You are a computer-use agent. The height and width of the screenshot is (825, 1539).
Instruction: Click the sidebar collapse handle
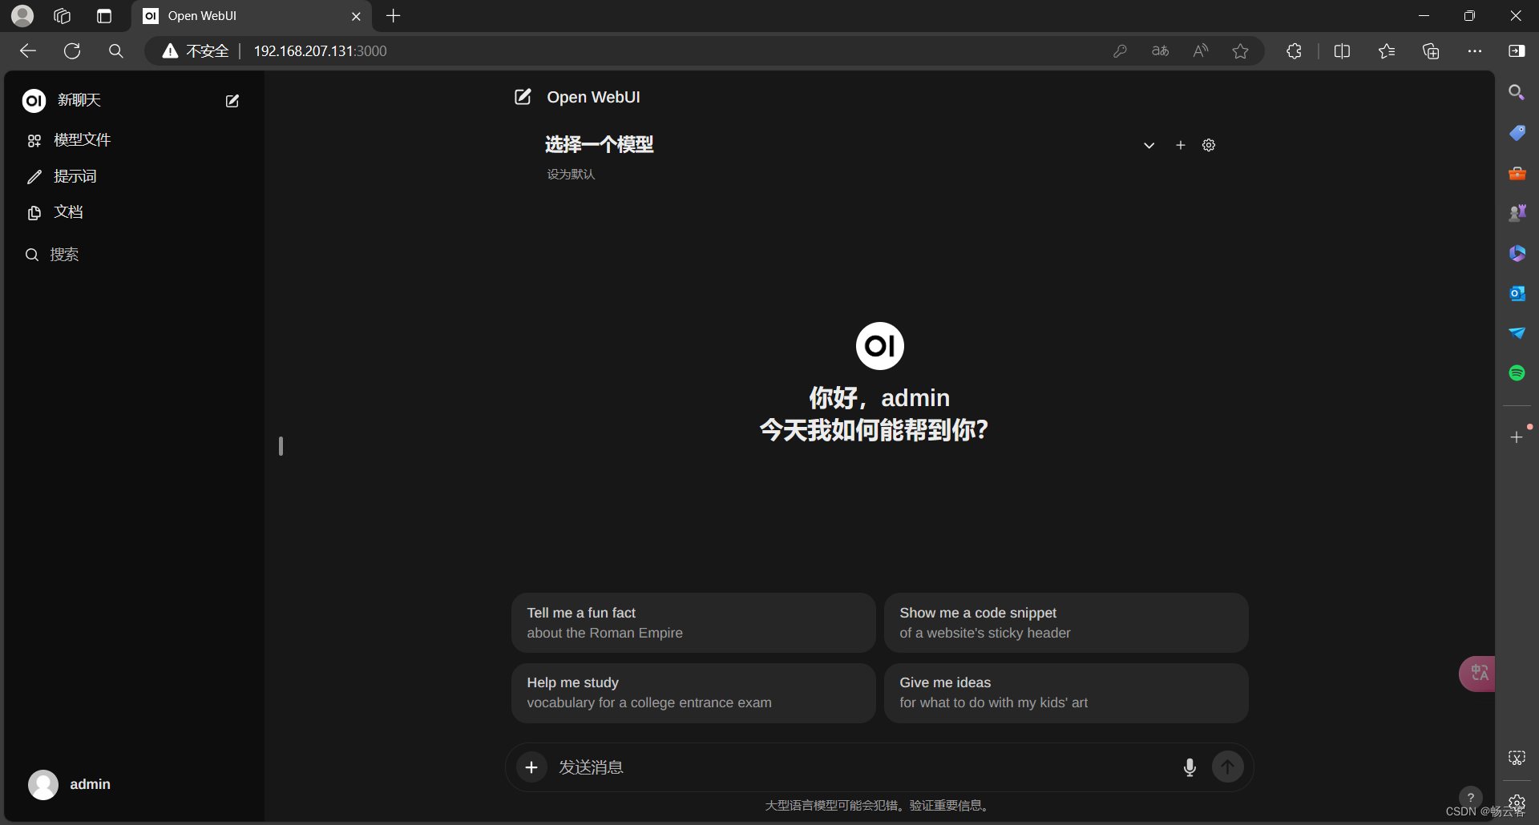pos(281,446)
